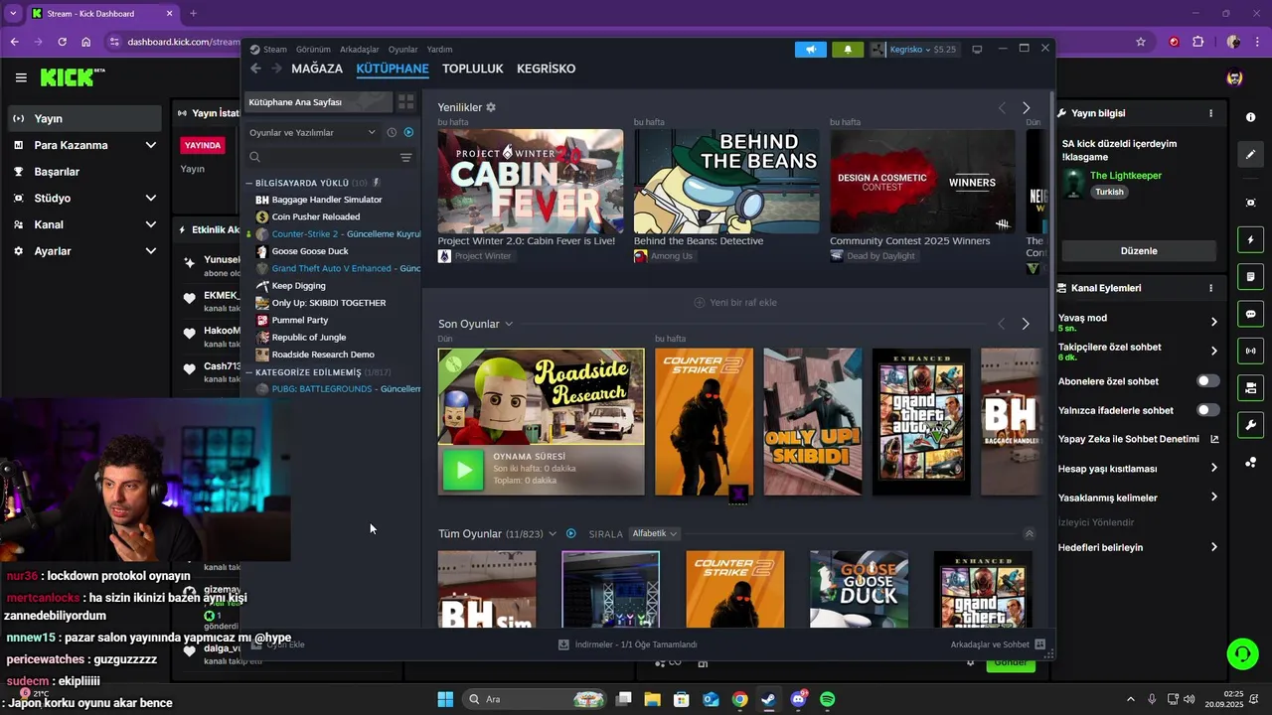Open Kick info panel icon
The width and height of the screenshot is (1272, 715).
[x=1250, y=117]
